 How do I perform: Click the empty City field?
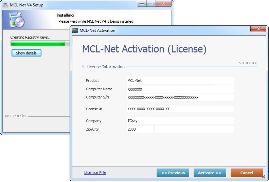[x=194, y=129]
